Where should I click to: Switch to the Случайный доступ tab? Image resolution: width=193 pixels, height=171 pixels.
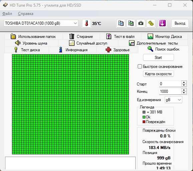tap(88, 43)
